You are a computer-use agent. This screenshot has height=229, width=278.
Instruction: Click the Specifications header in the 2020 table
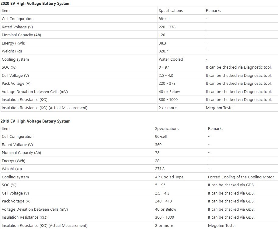pos(171,10)
